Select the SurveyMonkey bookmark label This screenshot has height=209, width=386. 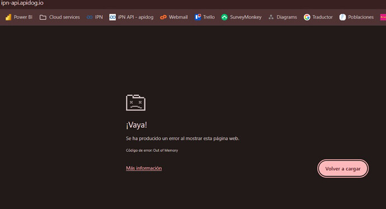coord(246,17)
